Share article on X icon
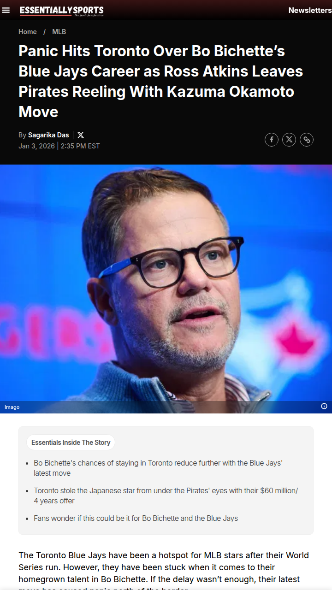The width and height of the screenshot is (332, 590). click(289, 140)
